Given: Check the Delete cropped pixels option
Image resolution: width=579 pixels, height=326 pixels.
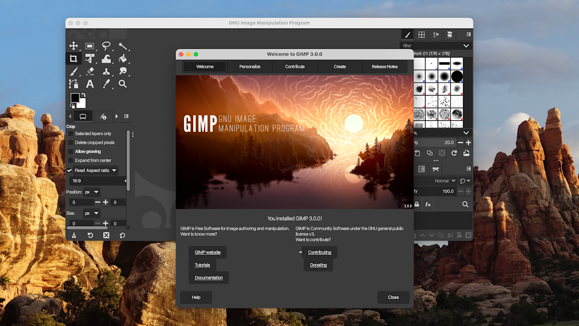Looking at the screenshot, I should tap(70, 142).
